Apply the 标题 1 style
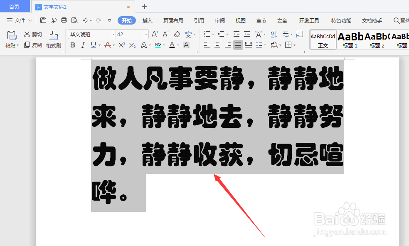 pyautogui.click(x=350, y=40)
